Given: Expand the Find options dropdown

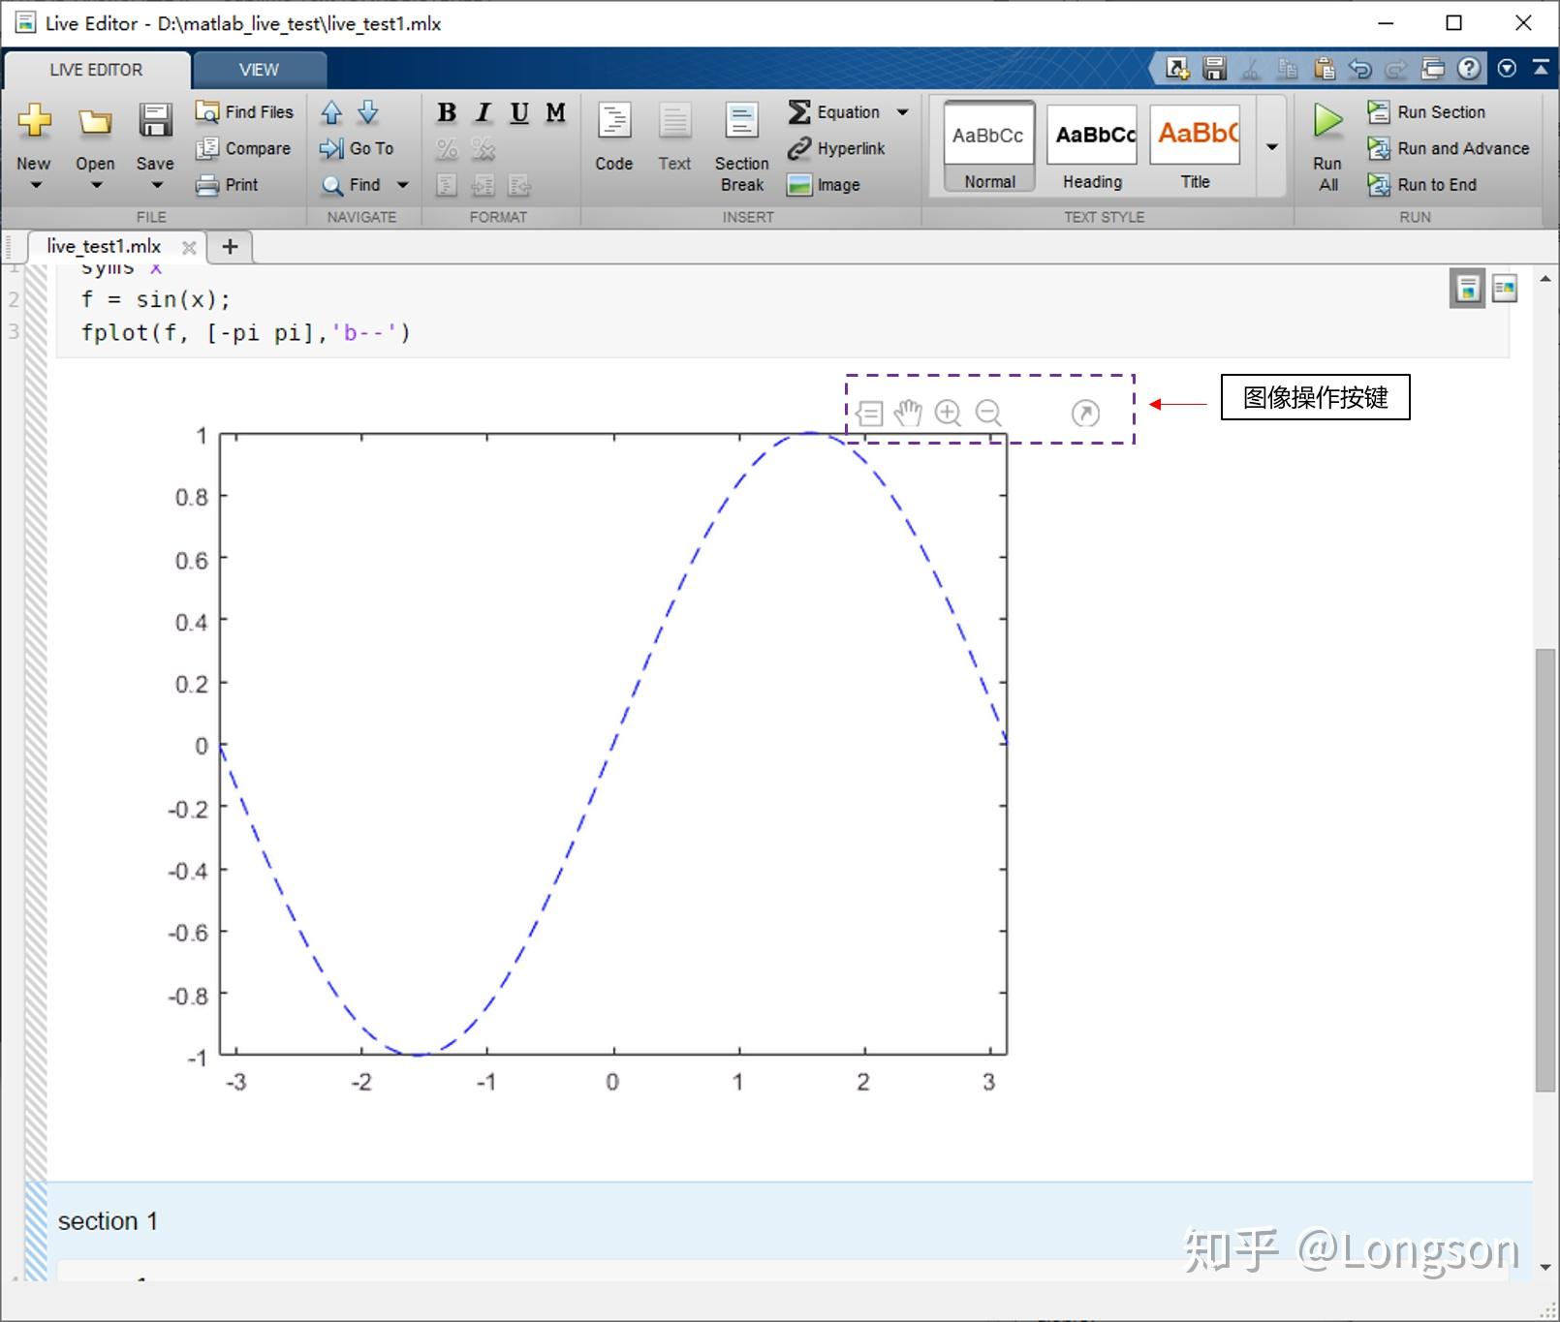Looking at the screenshot, I should coord(402,185).
